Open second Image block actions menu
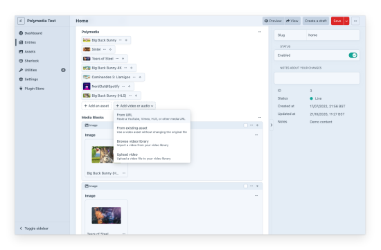The width and height of the screenshot is (381, 250). [x=251, y=186]
